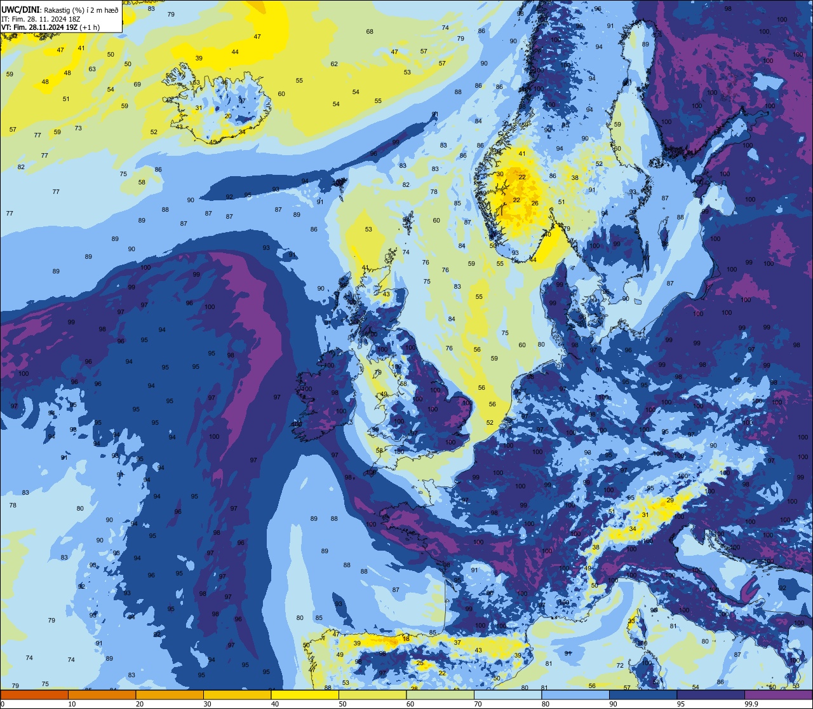Click the bright yellow 40–50 legend swatch

305,694
